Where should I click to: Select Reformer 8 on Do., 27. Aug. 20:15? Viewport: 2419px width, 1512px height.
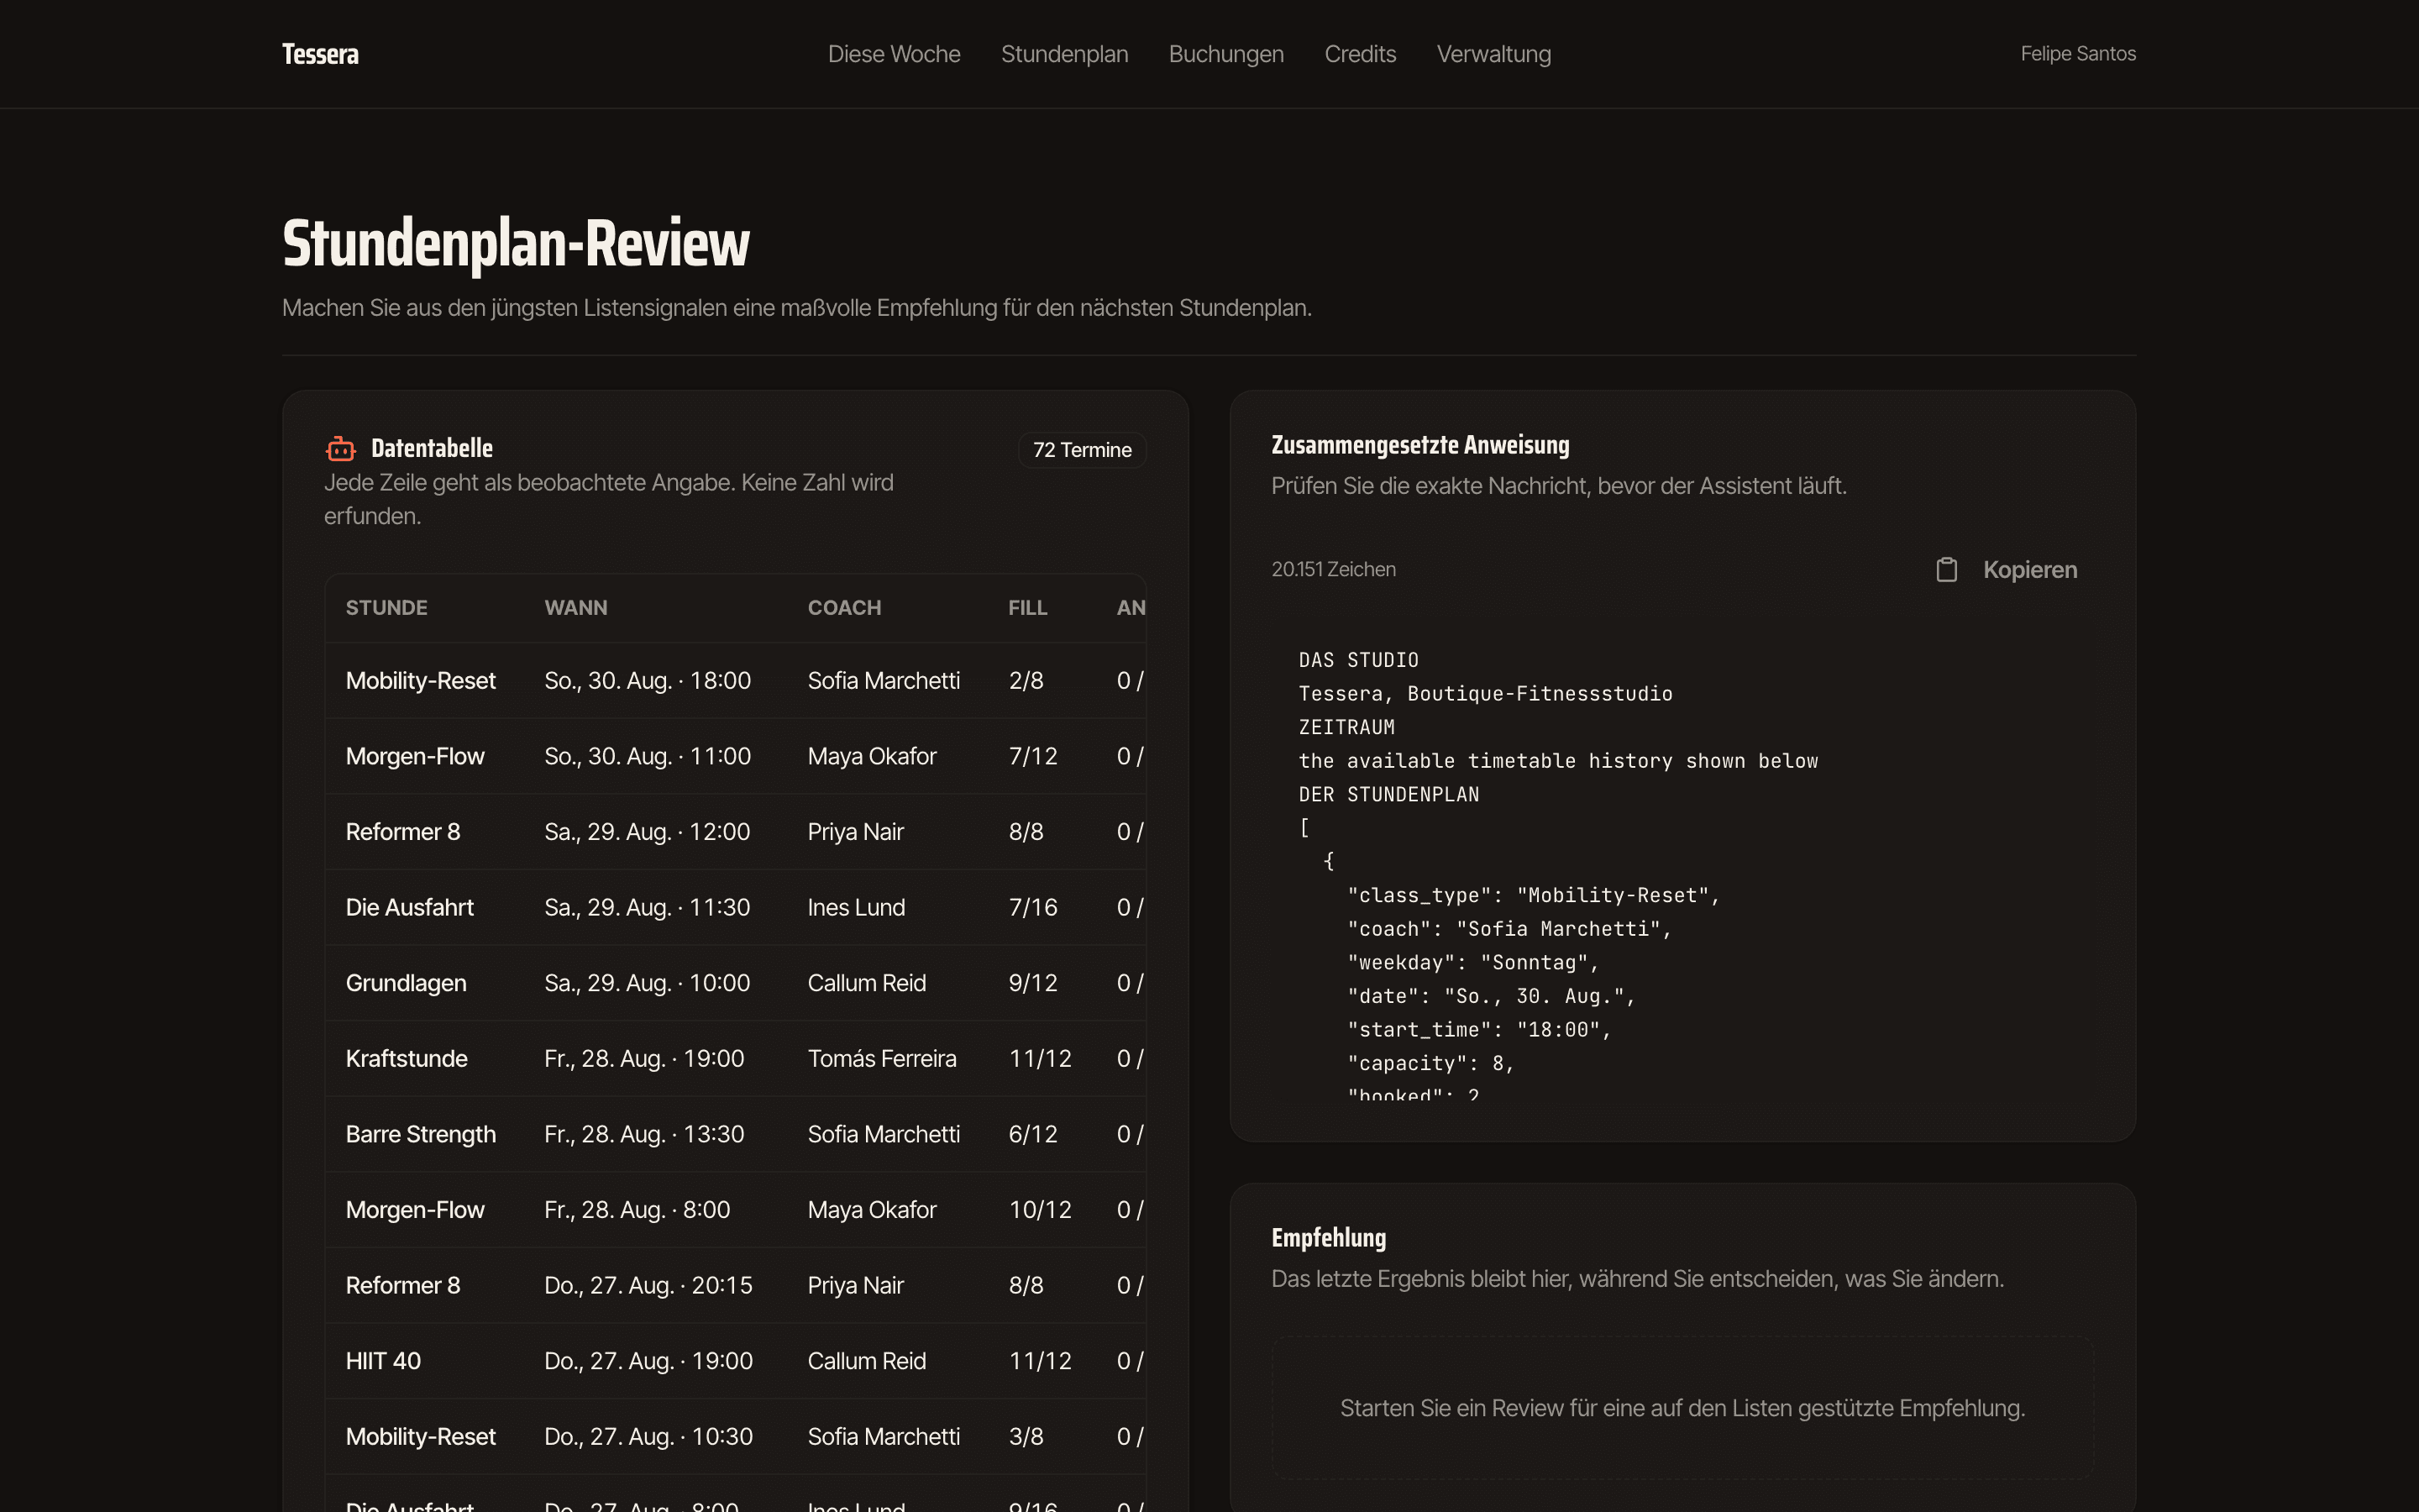point(735,1285)
